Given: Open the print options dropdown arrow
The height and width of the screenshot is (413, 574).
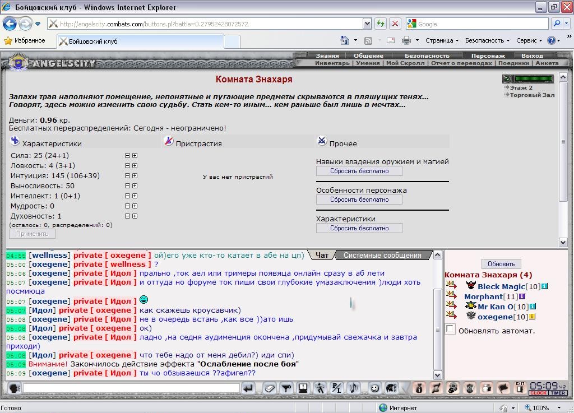Looking at the screenshot, I should pyautogui.click(x=417, y=40).
